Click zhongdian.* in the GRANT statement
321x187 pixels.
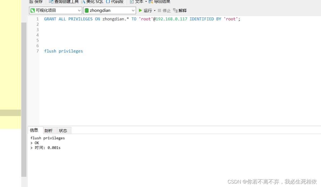click(x=116, y=19)
